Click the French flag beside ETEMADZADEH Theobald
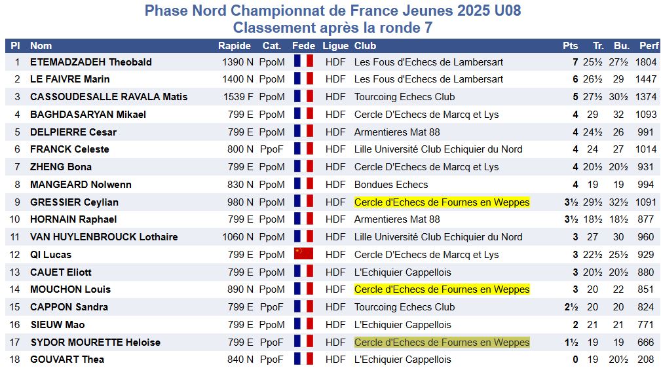This screenshot has width=661, height=370. (x=303, y=62)
